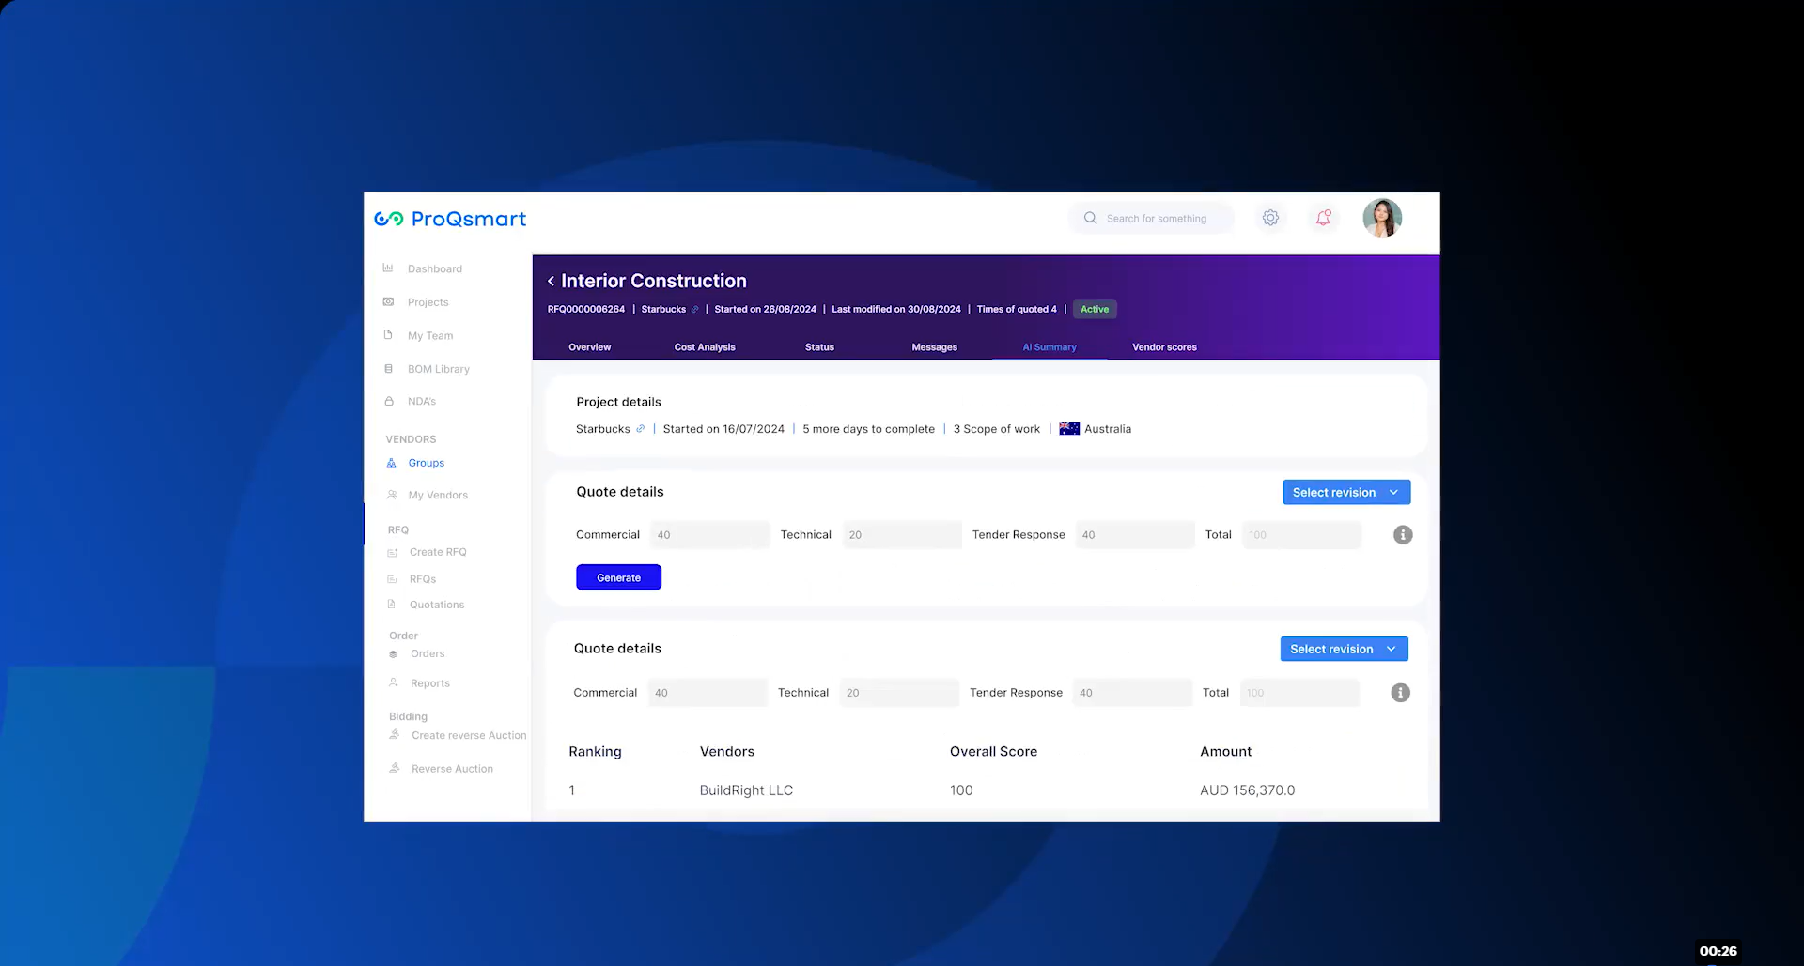
Task: Click the Dashboard sidebar icon
Action: click(x=388, y=268)
